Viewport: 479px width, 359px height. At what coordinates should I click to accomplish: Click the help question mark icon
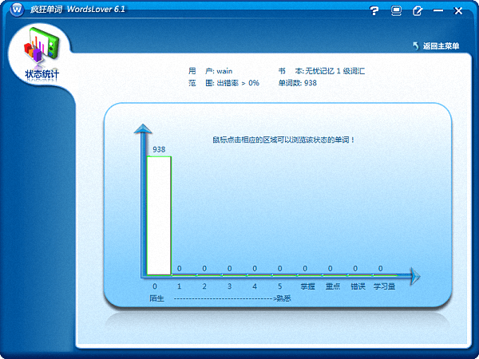[374, 10]
